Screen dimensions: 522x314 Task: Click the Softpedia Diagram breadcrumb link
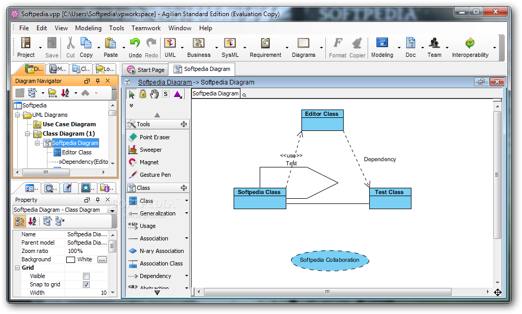[x=165, y=82]
